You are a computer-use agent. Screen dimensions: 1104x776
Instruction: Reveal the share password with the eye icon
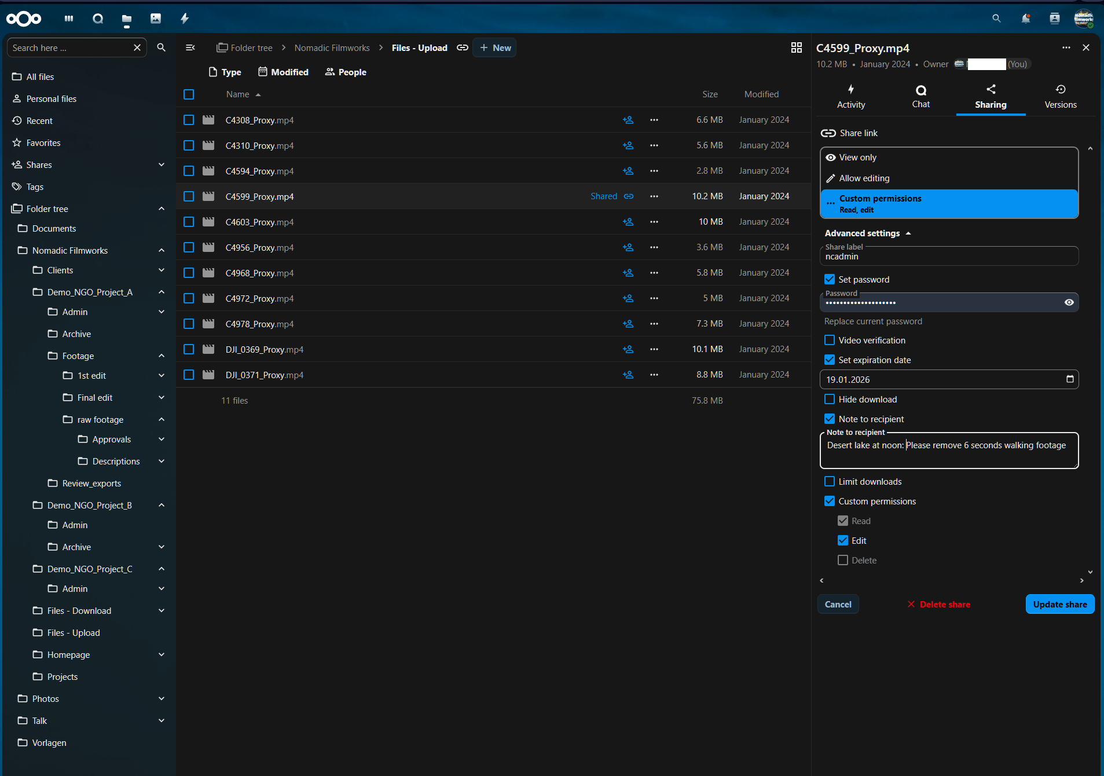click(1069, 302)
